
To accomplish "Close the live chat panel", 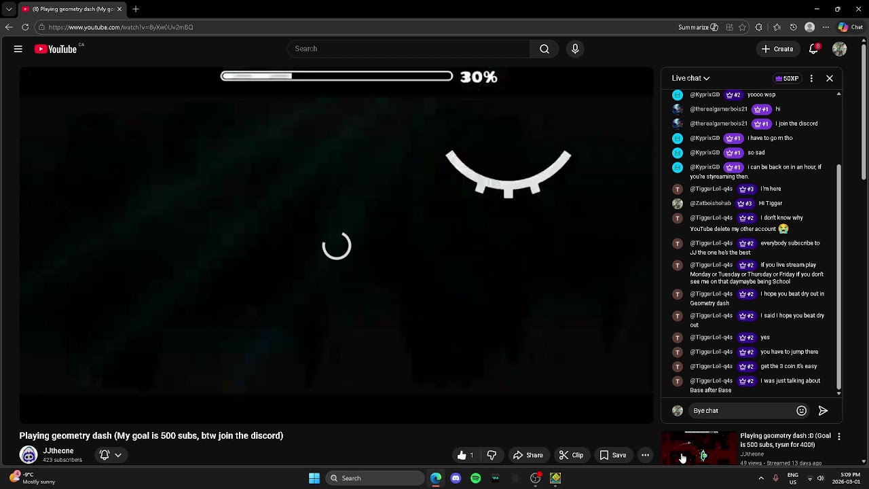I will (830, 78).
